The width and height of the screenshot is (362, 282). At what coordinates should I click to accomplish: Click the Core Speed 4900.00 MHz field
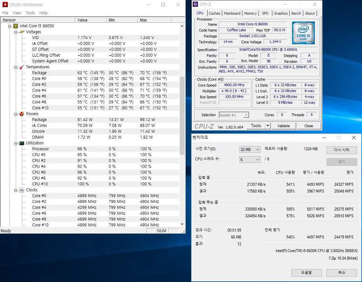(x=234, y=85)
